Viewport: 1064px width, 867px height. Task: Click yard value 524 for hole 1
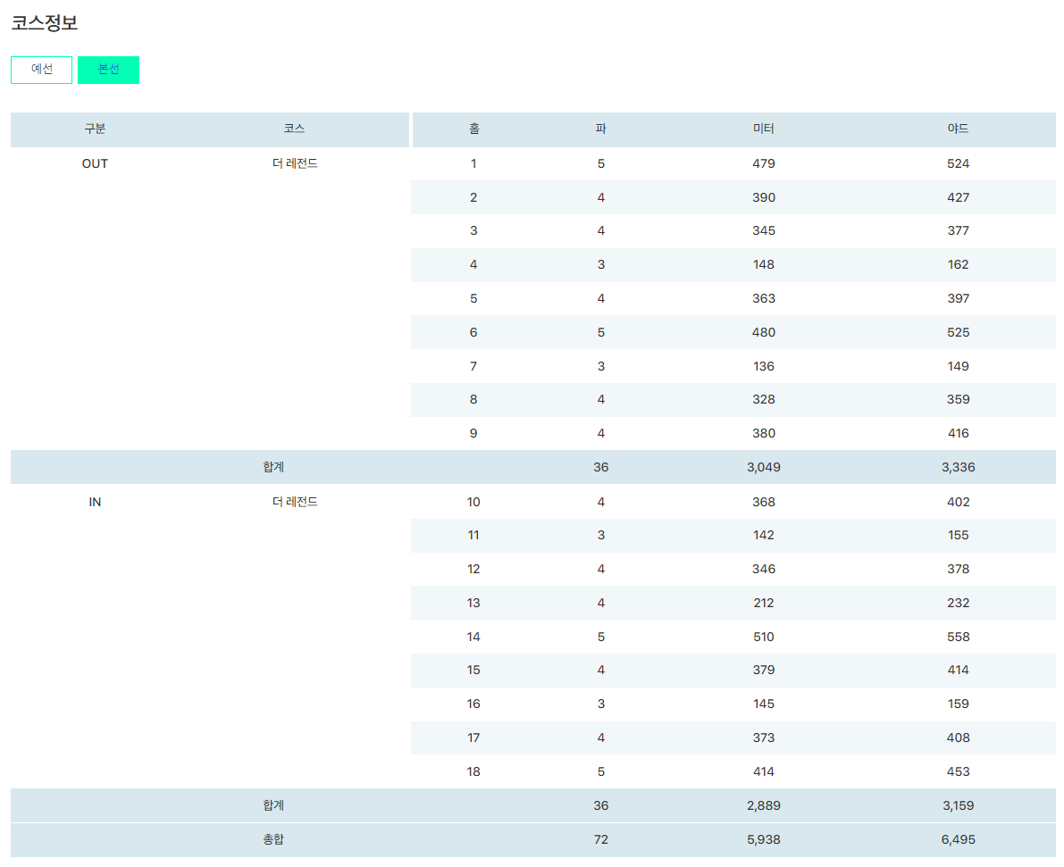(959, 163)
